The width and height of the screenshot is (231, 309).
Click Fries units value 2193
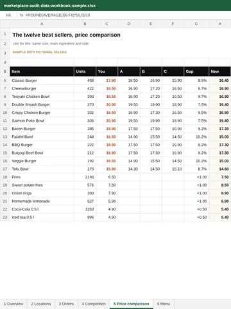pyautogui.click(x=85, y=177)
